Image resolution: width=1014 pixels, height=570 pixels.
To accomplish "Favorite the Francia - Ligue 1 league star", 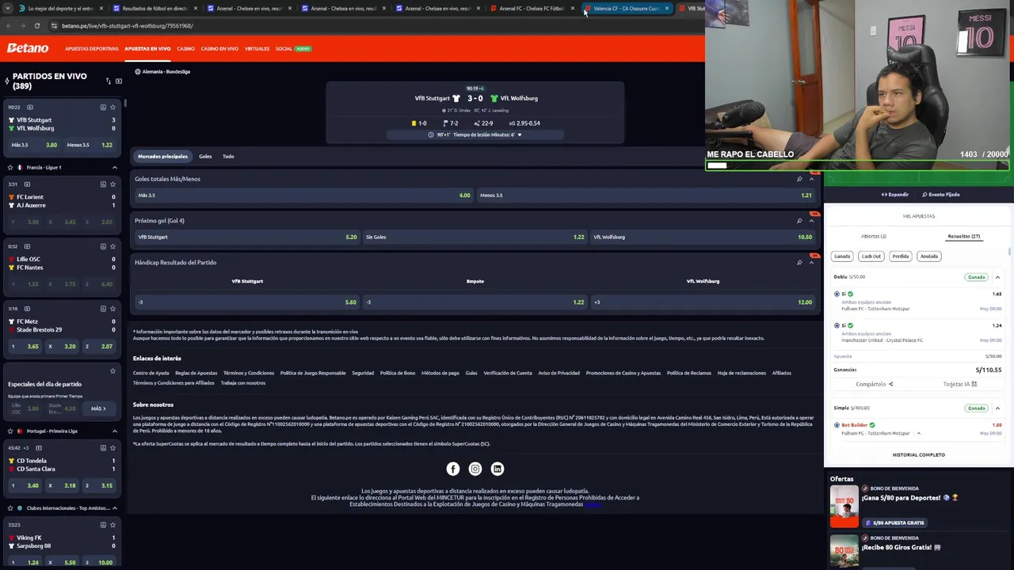I will point(10,167).
